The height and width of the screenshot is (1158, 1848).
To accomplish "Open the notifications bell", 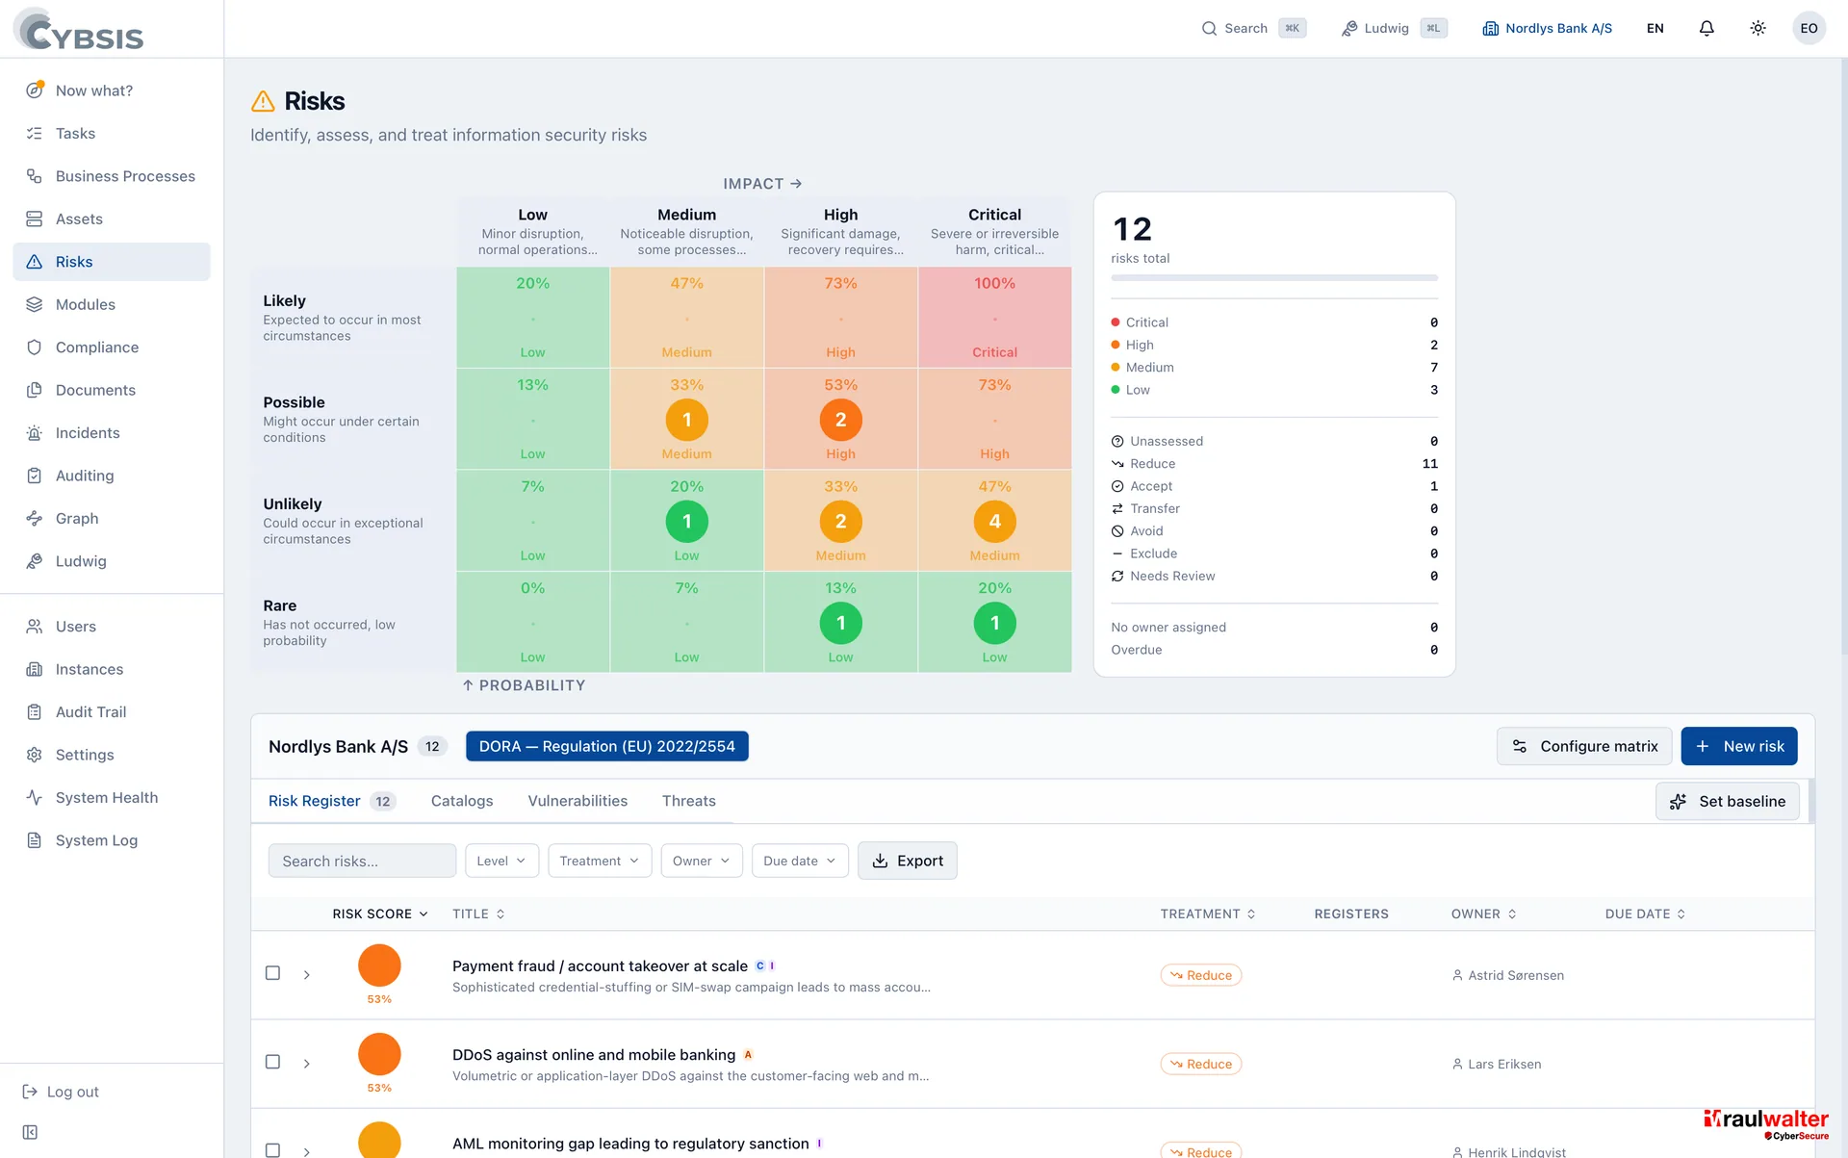I will pyautogui.click(x=1707, y=29).
